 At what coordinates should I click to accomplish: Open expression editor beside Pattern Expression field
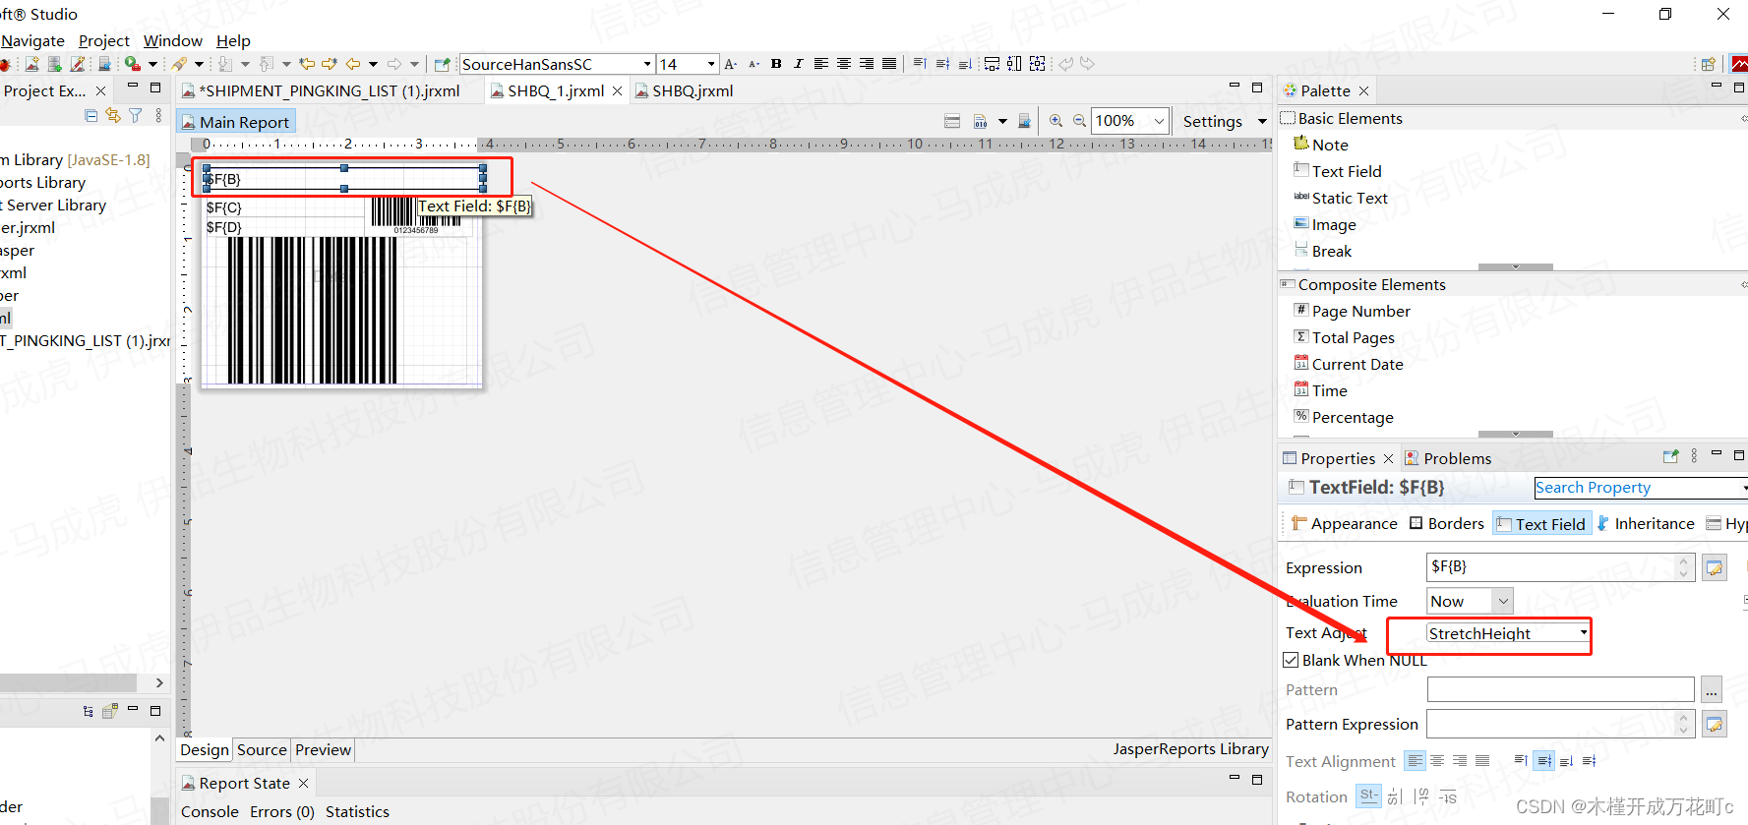point(1715,725)
